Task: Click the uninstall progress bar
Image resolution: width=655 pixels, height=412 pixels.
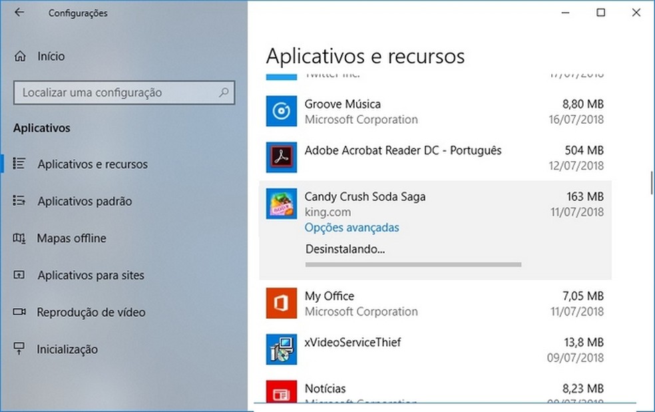Action: pos(413,264)
